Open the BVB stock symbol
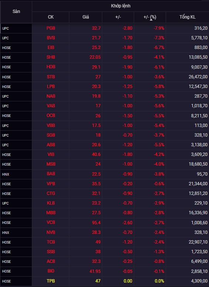 pos(51,38)
